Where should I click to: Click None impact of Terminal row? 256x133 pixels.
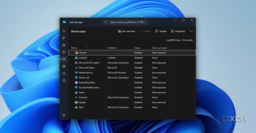click(155, 98)
